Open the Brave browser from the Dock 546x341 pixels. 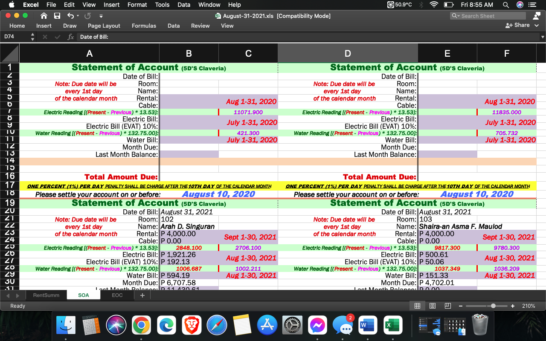[192, 325]
